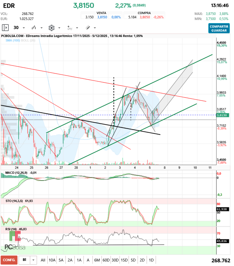The image size is (234, 266).
Task: Click the VOL value 268.762
Action: (28, 14)
